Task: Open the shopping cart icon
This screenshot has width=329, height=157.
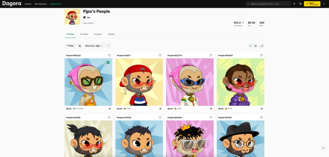Action: pos(300,4)
